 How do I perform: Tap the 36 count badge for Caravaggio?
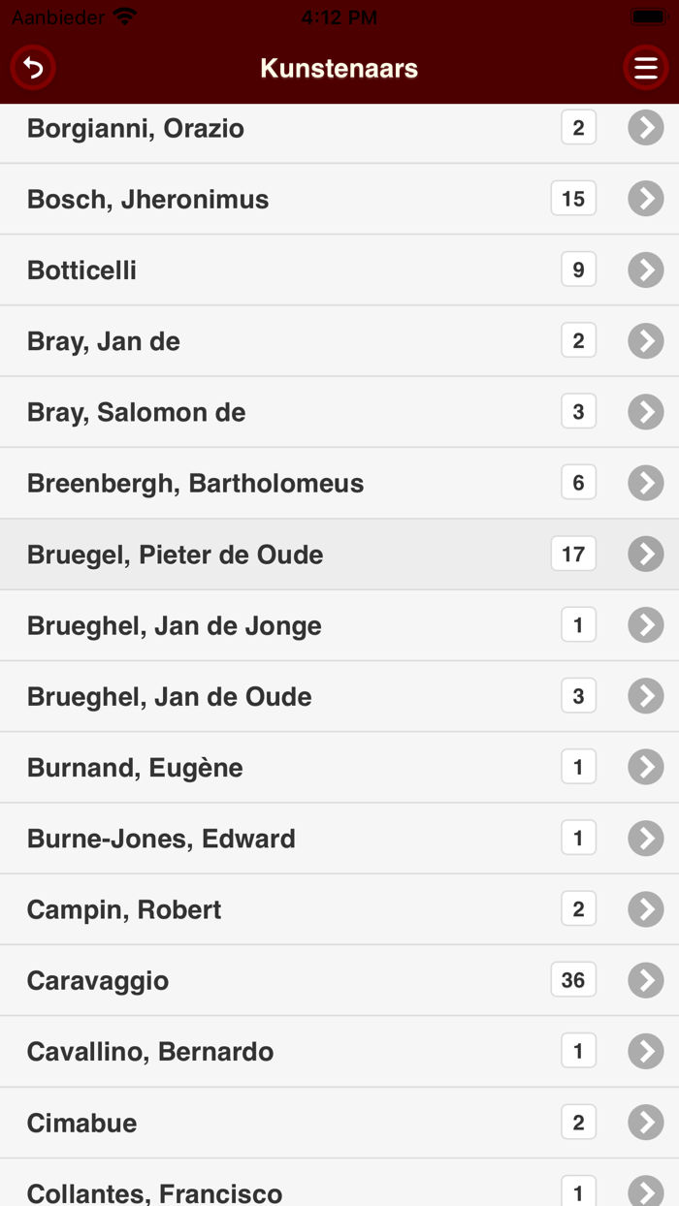[573, 980]
